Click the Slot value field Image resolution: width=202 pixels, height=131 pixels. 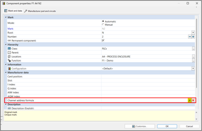(x=148, y=80)
